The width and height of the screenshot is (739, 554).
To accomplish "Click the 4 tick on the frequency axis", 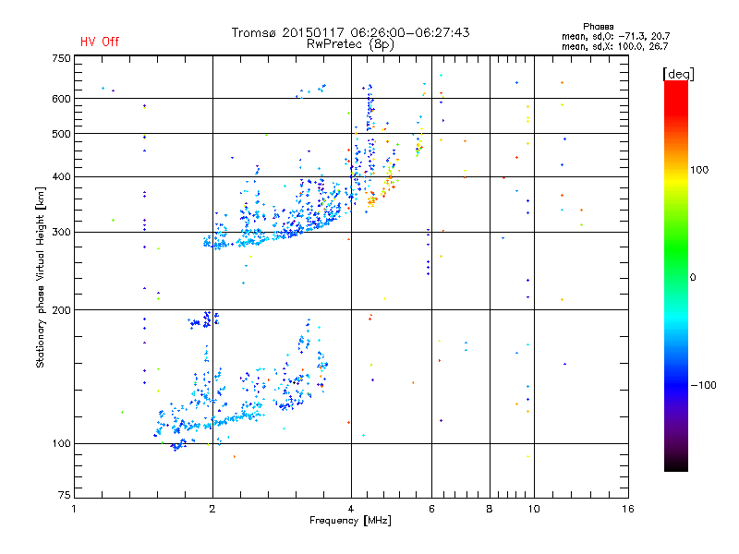I will 351,509.
